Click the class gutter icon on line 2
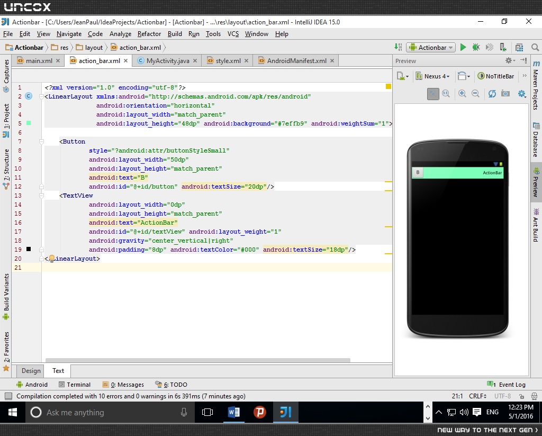The width and height of the screenshot is (542, 436). [x=29, y=96]
